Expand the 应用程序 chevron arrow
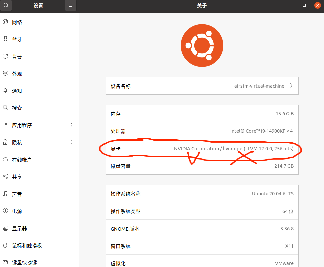 click(71, 125)
